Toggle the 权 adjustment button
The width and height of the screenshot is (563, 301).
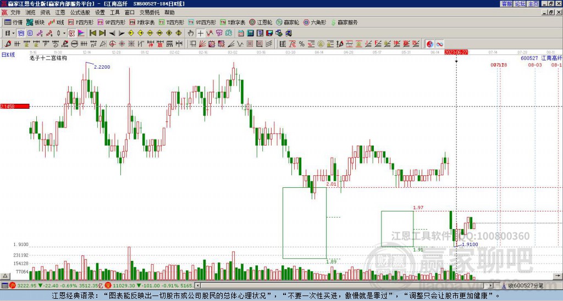(71, 34)
